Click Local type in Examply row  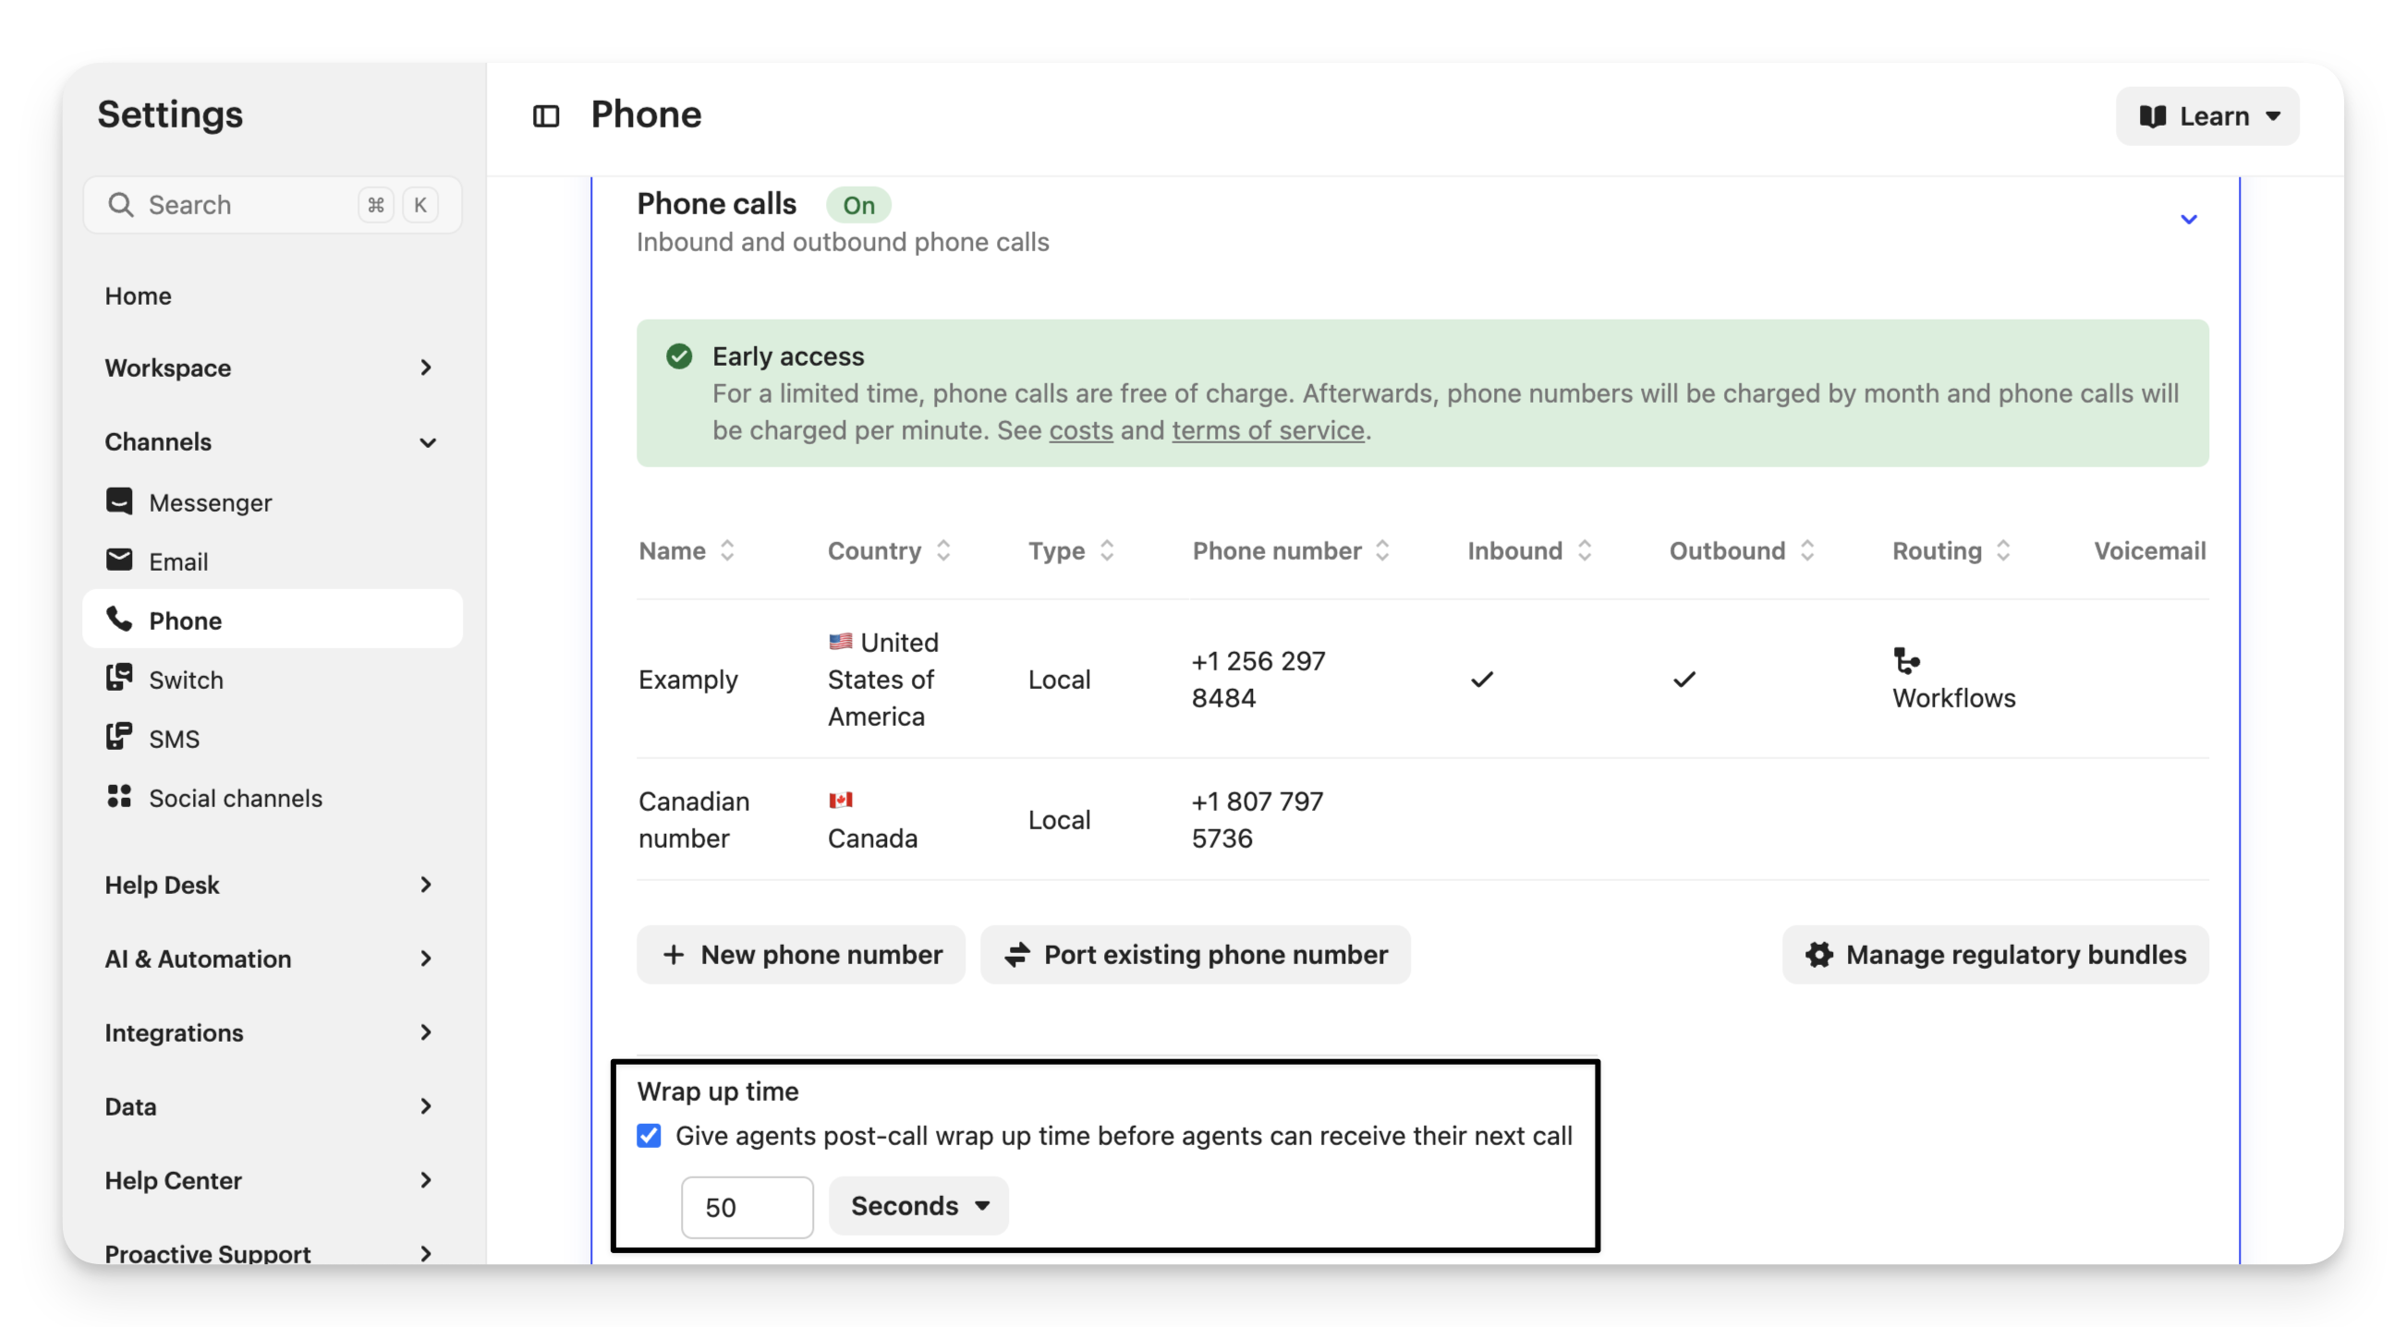pyautogui.click(x=1059, y=679)
